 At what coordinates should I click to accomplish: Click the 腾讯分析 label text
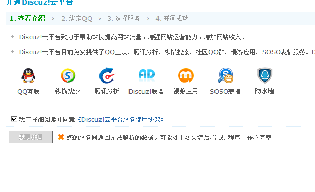pyautogui.click(x=107, y=91)
